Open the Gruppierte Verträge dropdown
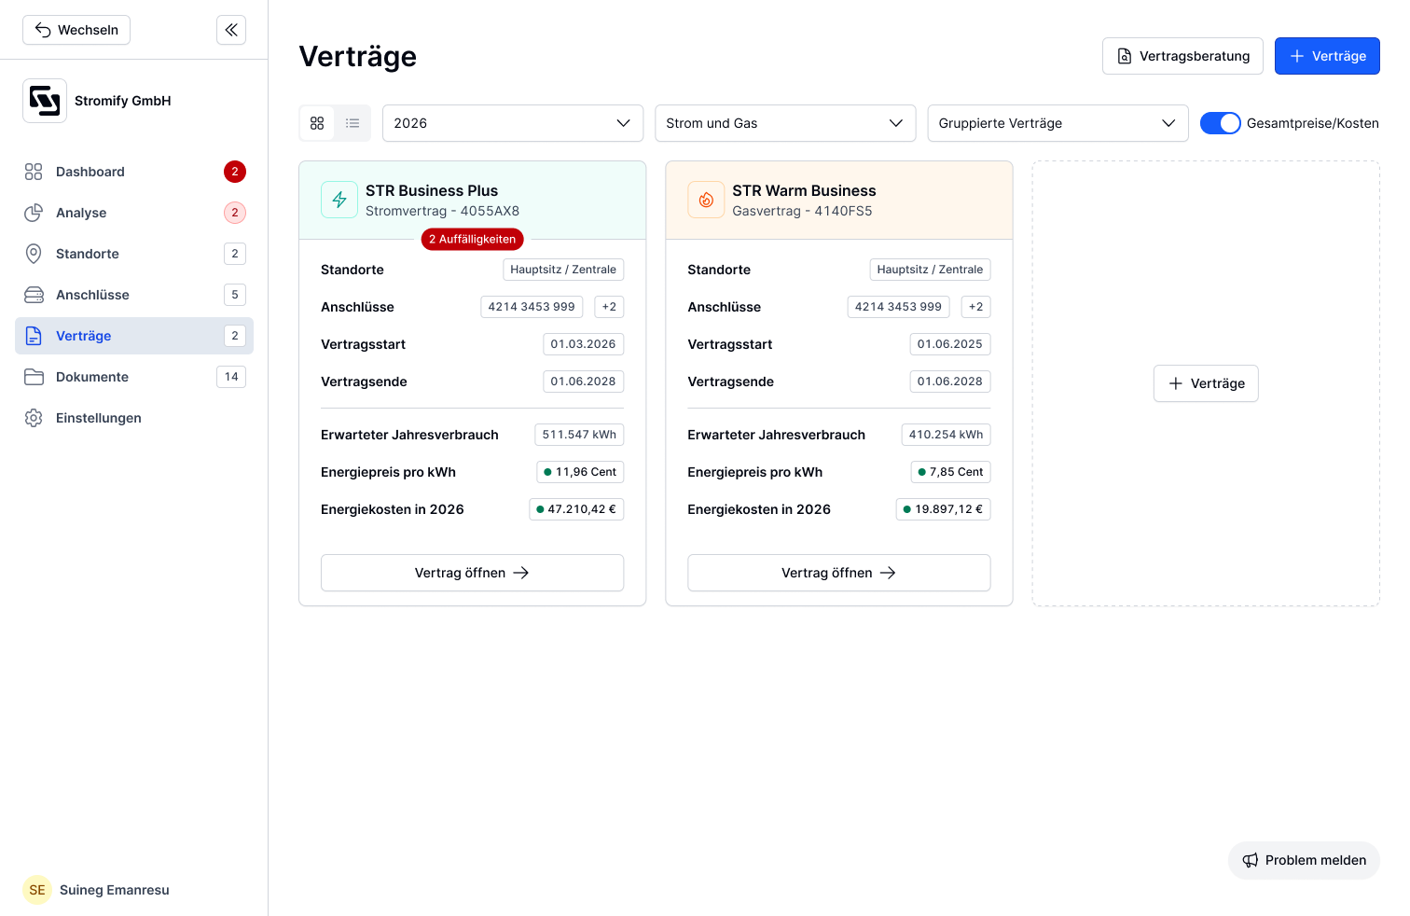This screenshot has width=1410, height=916. 1057,123
